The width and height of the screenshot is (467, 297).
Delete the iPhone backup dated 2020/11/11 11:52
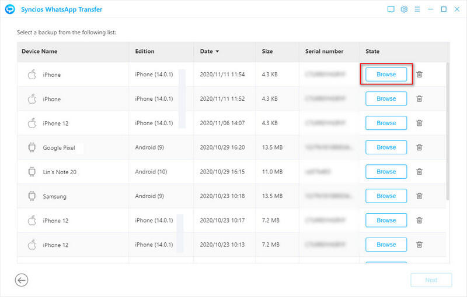point(419,99)
